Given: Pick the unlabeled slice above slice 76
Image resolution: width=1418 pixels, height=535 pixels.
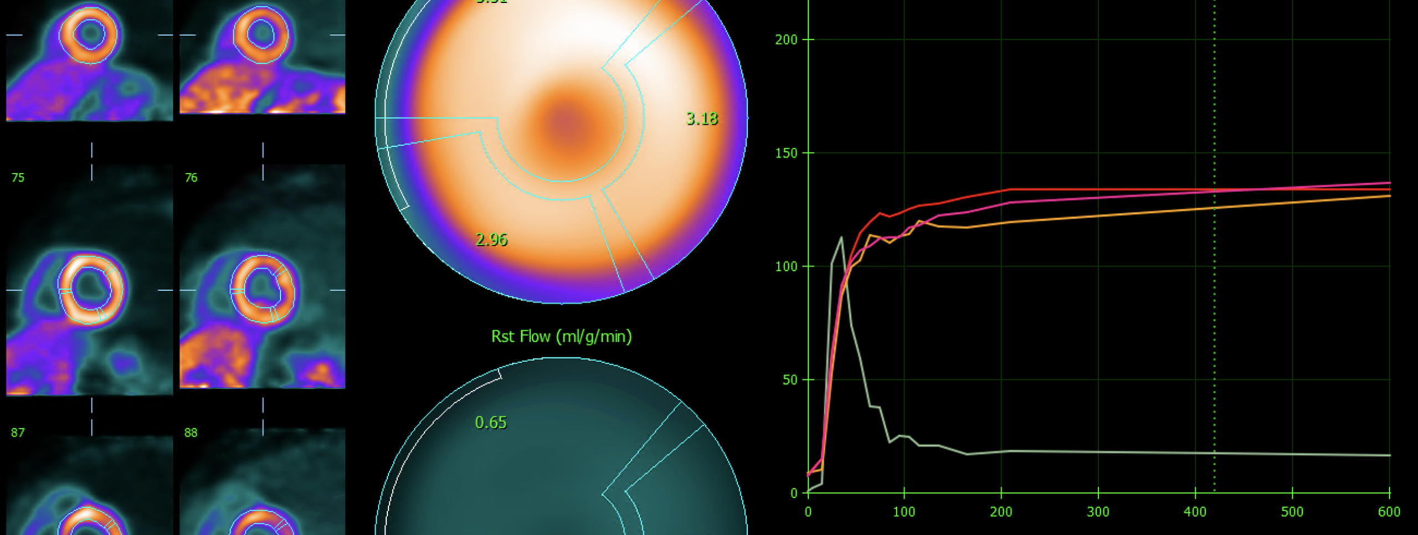Looking at the screenshot, I should coord(263,57).
